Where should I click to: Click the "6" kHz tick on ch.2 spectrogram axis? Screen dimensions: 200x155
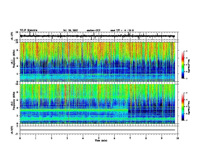(18, 100)
